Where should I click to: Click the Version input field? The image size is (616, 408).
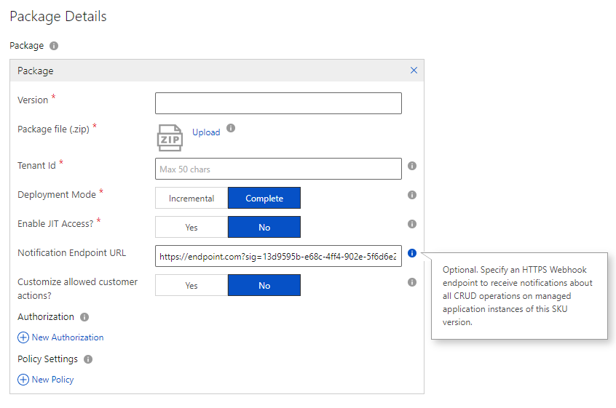coord(278,103)
